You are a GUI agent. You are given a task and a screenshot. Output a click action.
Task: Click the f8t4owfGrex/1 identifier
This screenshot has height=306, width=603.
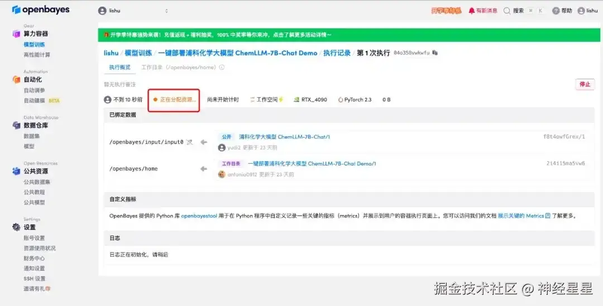[564, 137]
